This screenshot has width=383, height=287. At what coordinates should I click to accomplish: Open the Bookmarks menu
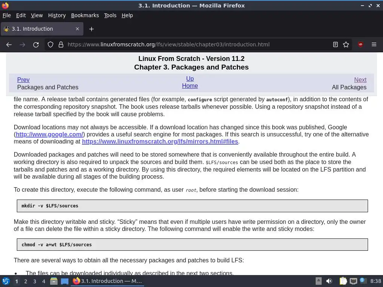tap(85, 15)
